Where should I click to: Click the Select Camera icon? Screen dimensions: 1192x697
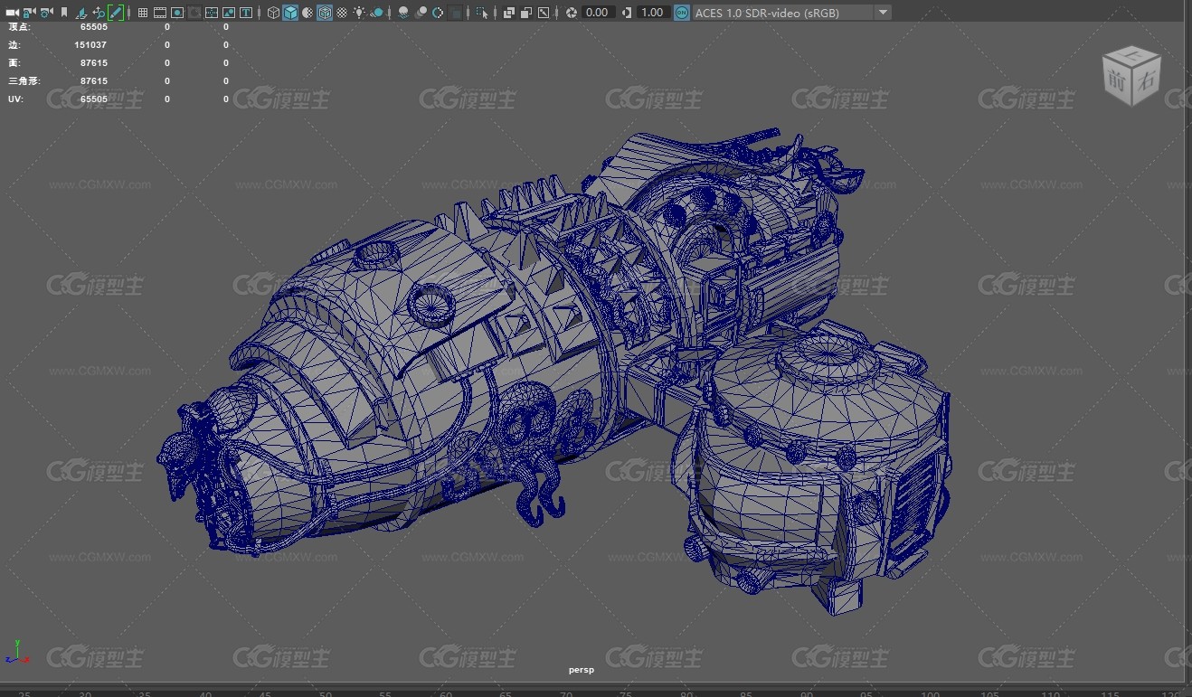click(x=12, y=13)
